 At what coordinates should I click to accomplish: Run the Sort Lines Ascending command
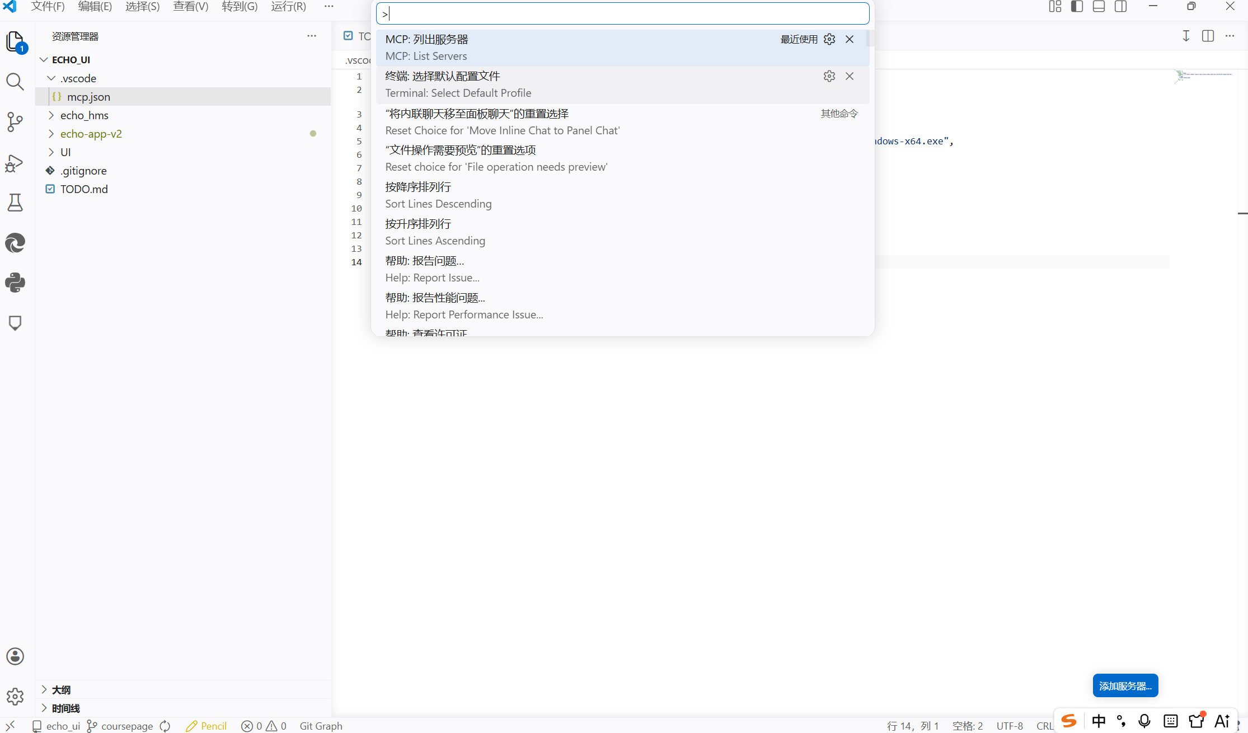pyautogui.click(x=435, y=232)
